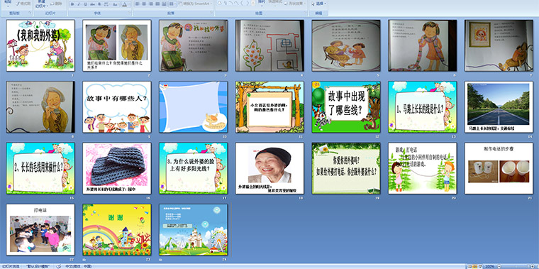Activate Slide Sorter view button
The height and width of the screenshot is (269, 539).
click(x=475, y=266)
